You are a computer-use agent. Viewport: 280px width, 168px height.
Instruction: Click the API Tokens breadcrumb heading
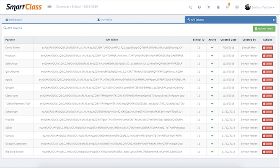coord(13,28)
